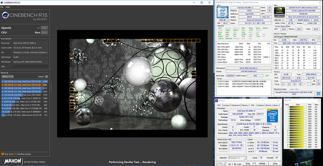Switch to the SPD tab in CPU-Z

tap(253, 105)
